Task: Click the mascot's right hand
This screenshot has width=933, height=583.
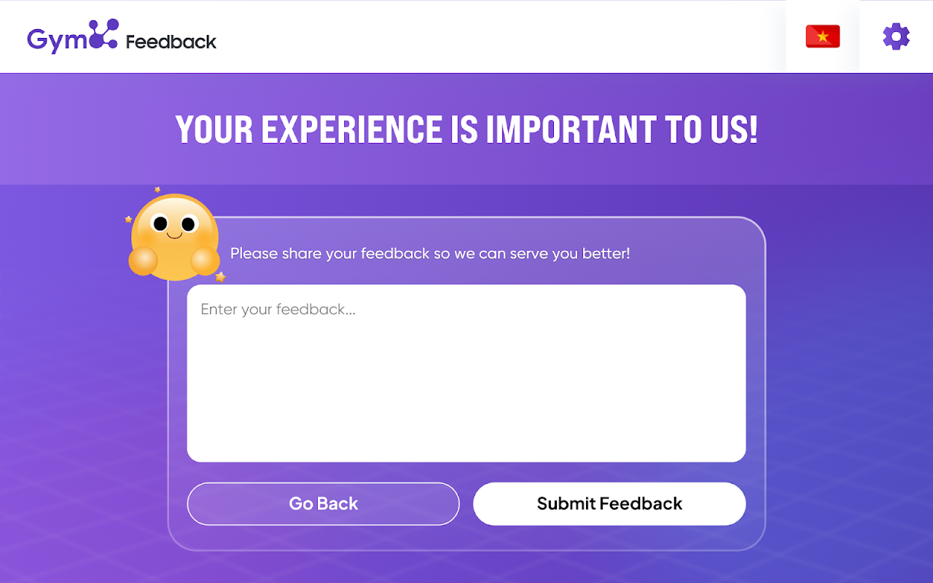Action: (205, 260)
